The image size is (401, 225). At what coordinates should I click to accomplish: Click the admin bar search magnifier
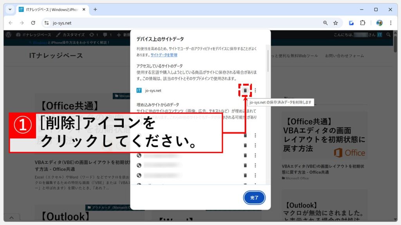pyautogui.click(x=388, y=35)
